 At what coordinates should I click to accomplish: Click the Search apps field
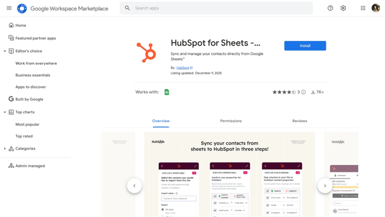coord(216,8)
